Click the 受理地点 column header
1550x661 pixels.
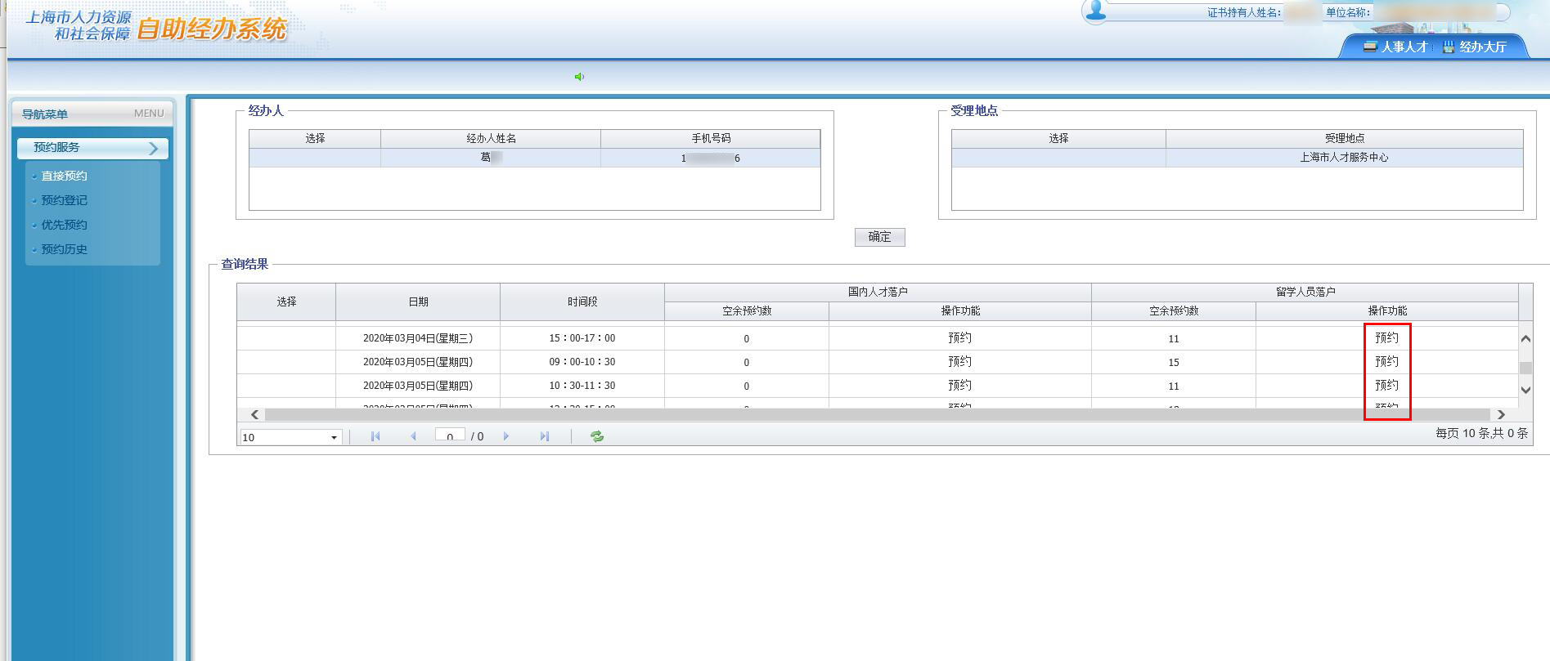click(1345, 138)
